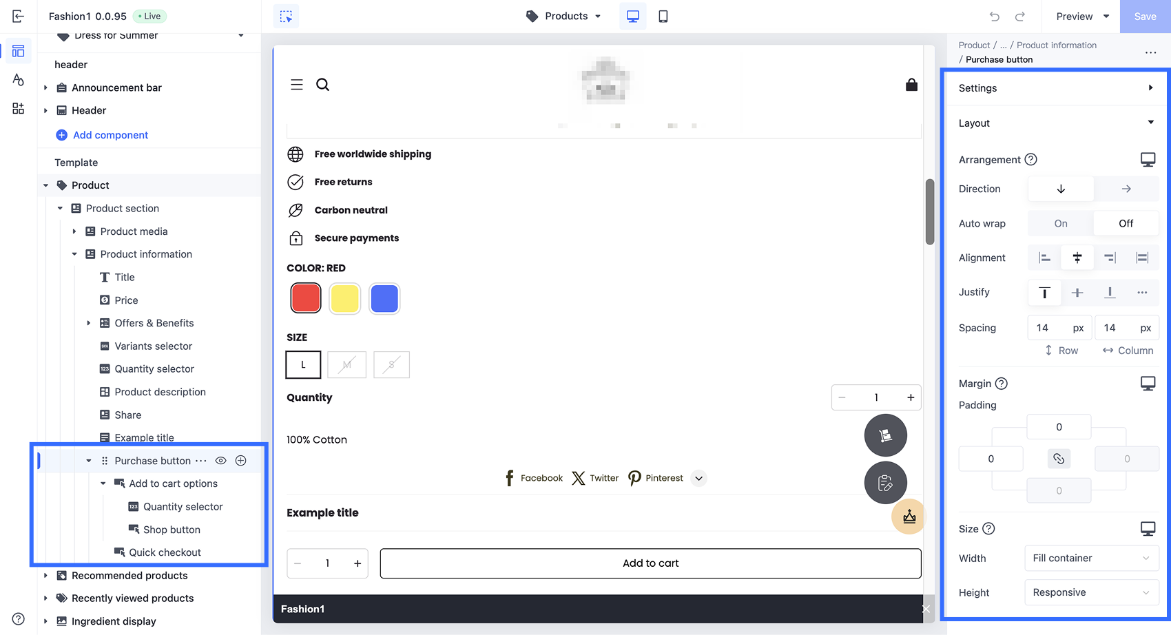Turn Auto wrap Off
The width and height of the screenshot is (1171, 635).
click(x=1126, y=223)
